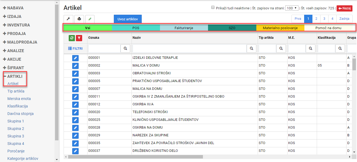Expand the MALOPRODAJA menu section
Image resolution: width=357 pixels, height=162 pixels.
point(20,42)
